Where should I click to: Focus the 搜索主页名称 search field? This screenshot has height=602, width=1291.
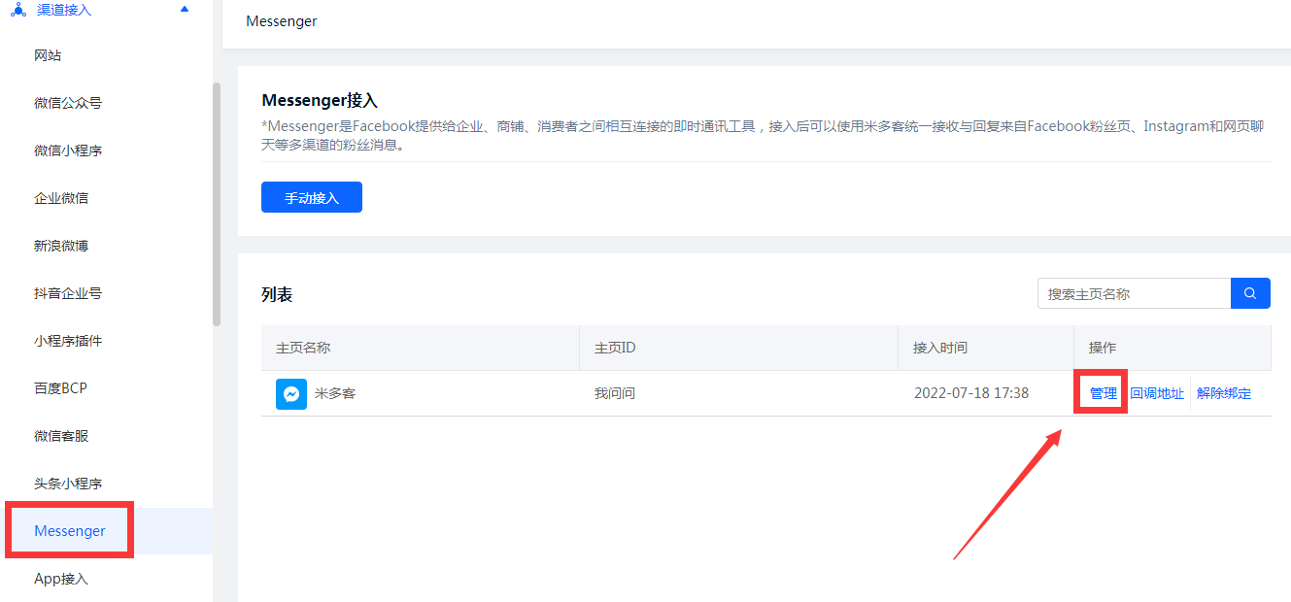(x=1135, y=293)
